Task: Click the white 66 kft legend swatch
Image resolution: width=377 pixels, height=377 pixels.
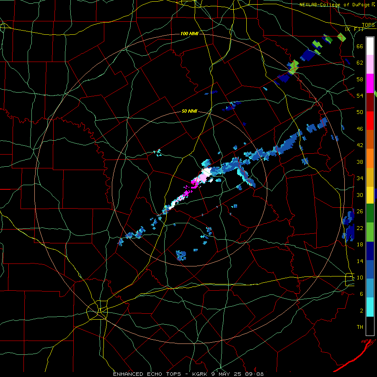Action: [x=370, y=46]
